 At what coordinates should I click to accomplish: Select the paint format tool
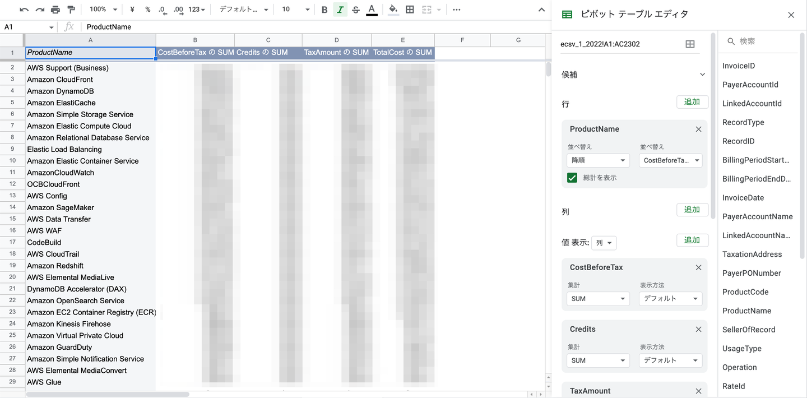pos(69,10)
